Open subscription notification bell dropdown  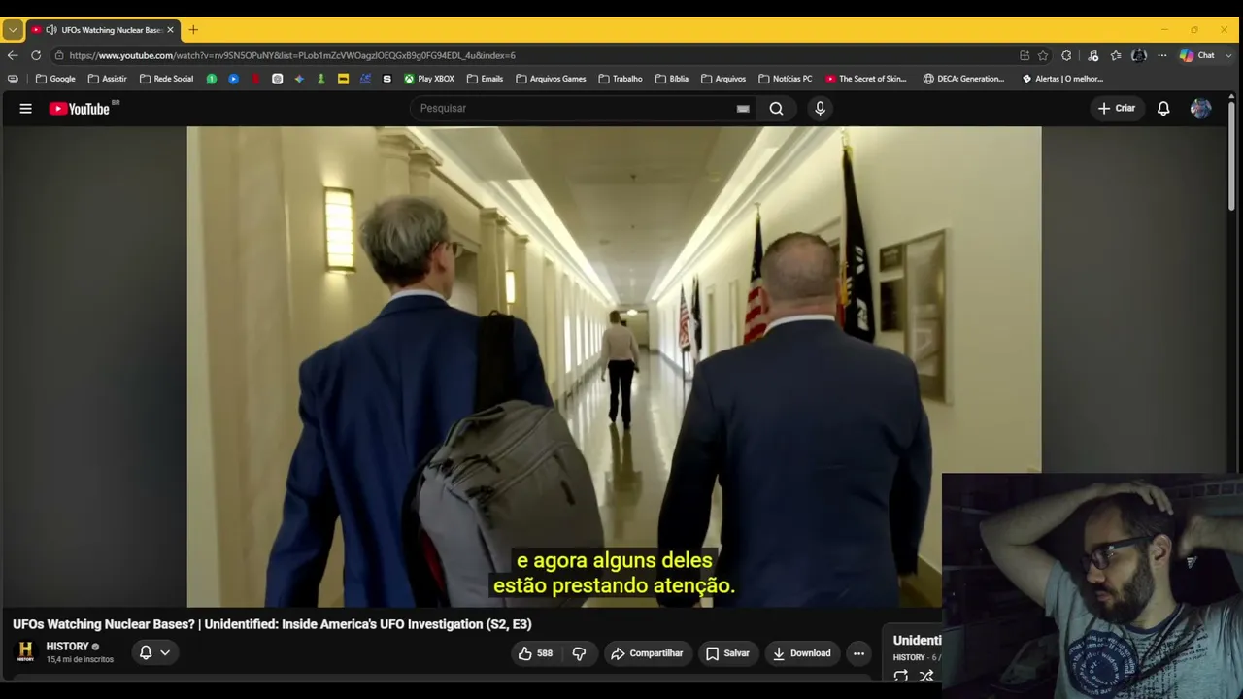(154, 652)
